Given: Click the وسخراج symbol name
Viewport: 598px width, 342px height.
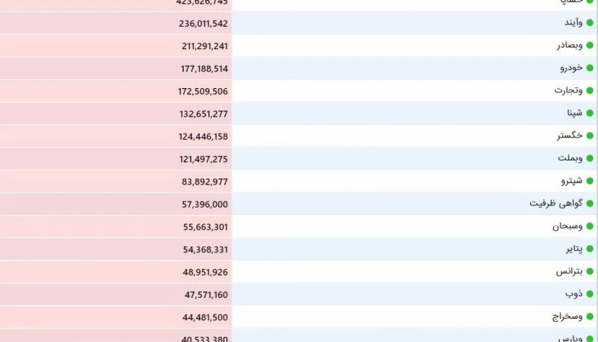Looking at the screenshot, I should [567, 317].
